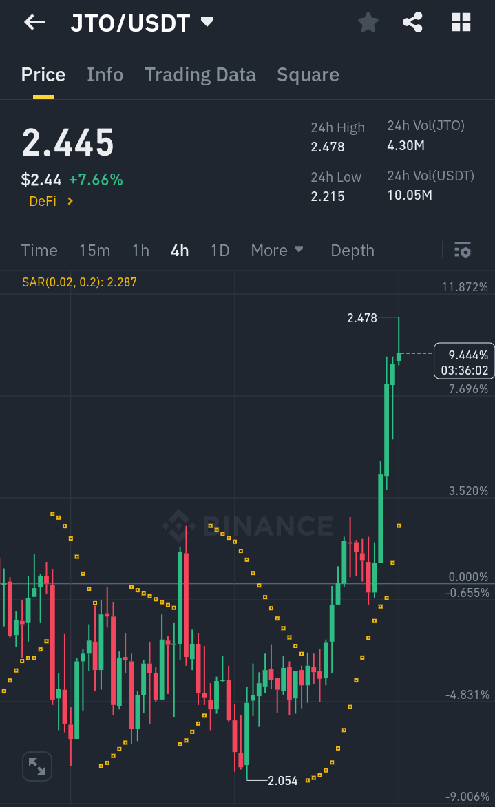Image resolution: width=495 pixels, height=807 pixels.
Task: Open chart indicator settings icon
Action: (462, 250)
